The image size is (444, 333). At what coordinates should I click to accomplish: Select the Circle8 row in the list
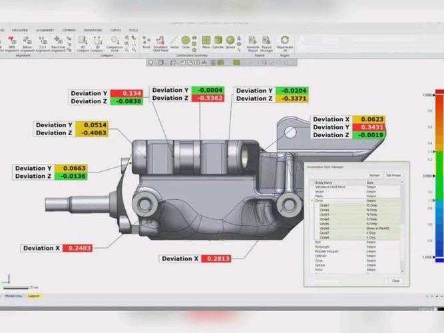click(x=355, y=238)
